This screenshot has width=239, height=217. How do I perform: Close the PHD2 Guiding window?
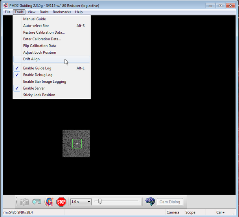coord(230,5)
